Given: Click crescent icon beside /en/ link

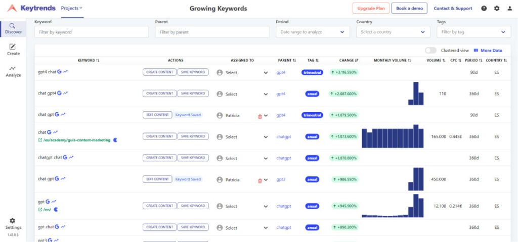Looking at the screenshot, I should (56, 209).
